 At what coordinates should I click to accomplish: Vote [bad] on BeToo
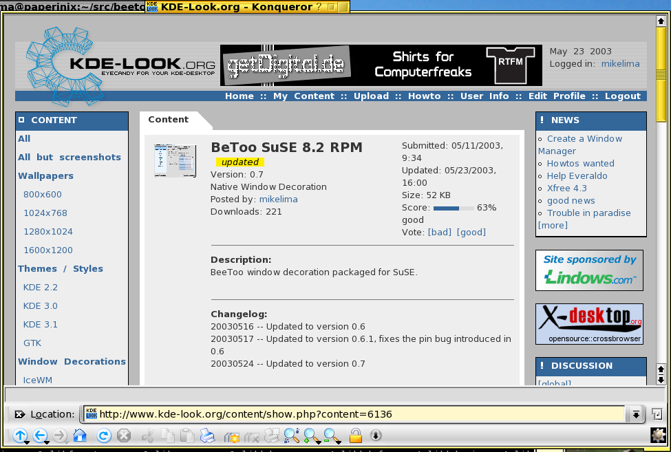tap(440, 233)
